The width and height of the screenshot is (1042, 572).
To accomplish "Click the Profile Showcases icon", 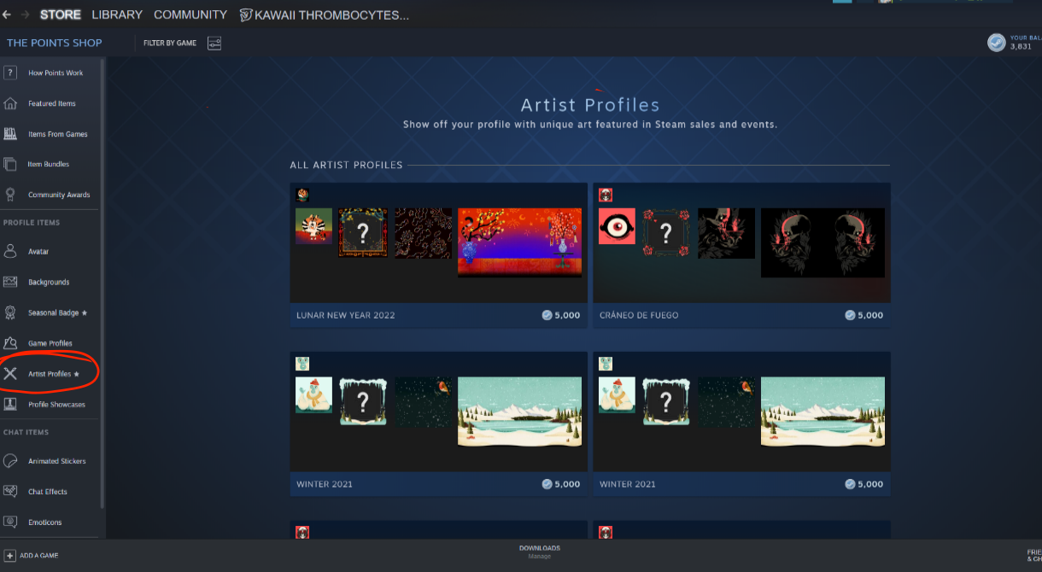I will [10, 404].
